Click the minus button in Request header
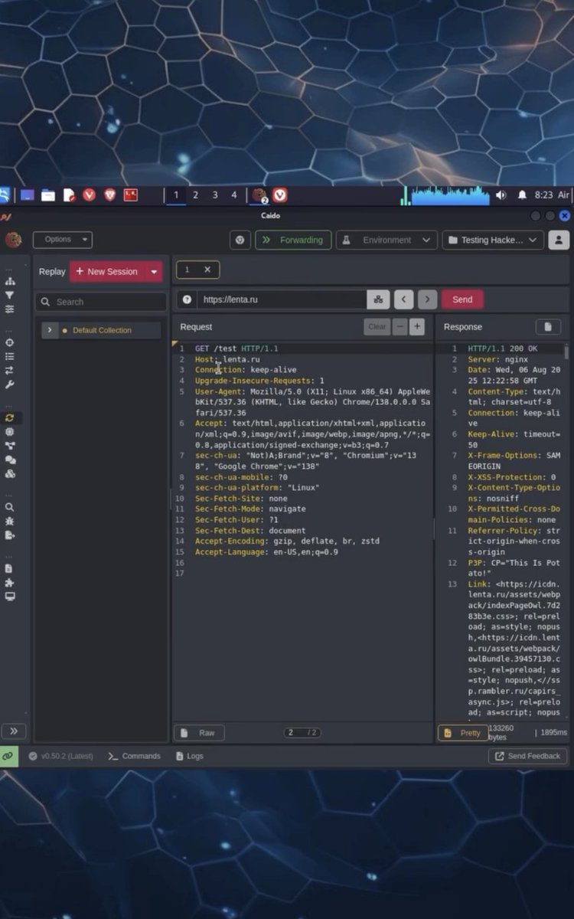The image size is (574, 919). [x=400, y=327]
